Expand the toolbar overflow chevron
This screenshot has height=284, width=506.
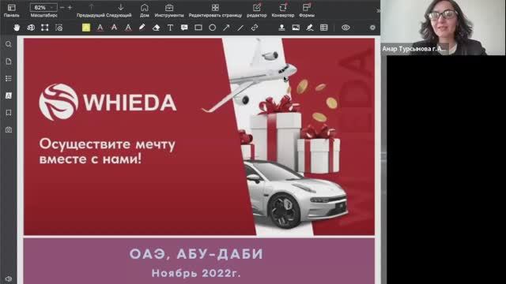coord(378,10)
